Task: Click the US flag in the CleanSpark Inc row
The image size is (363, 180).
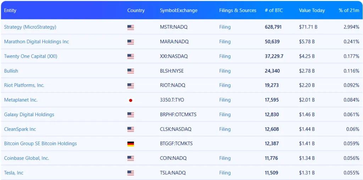Action: (x=130, y=129)
